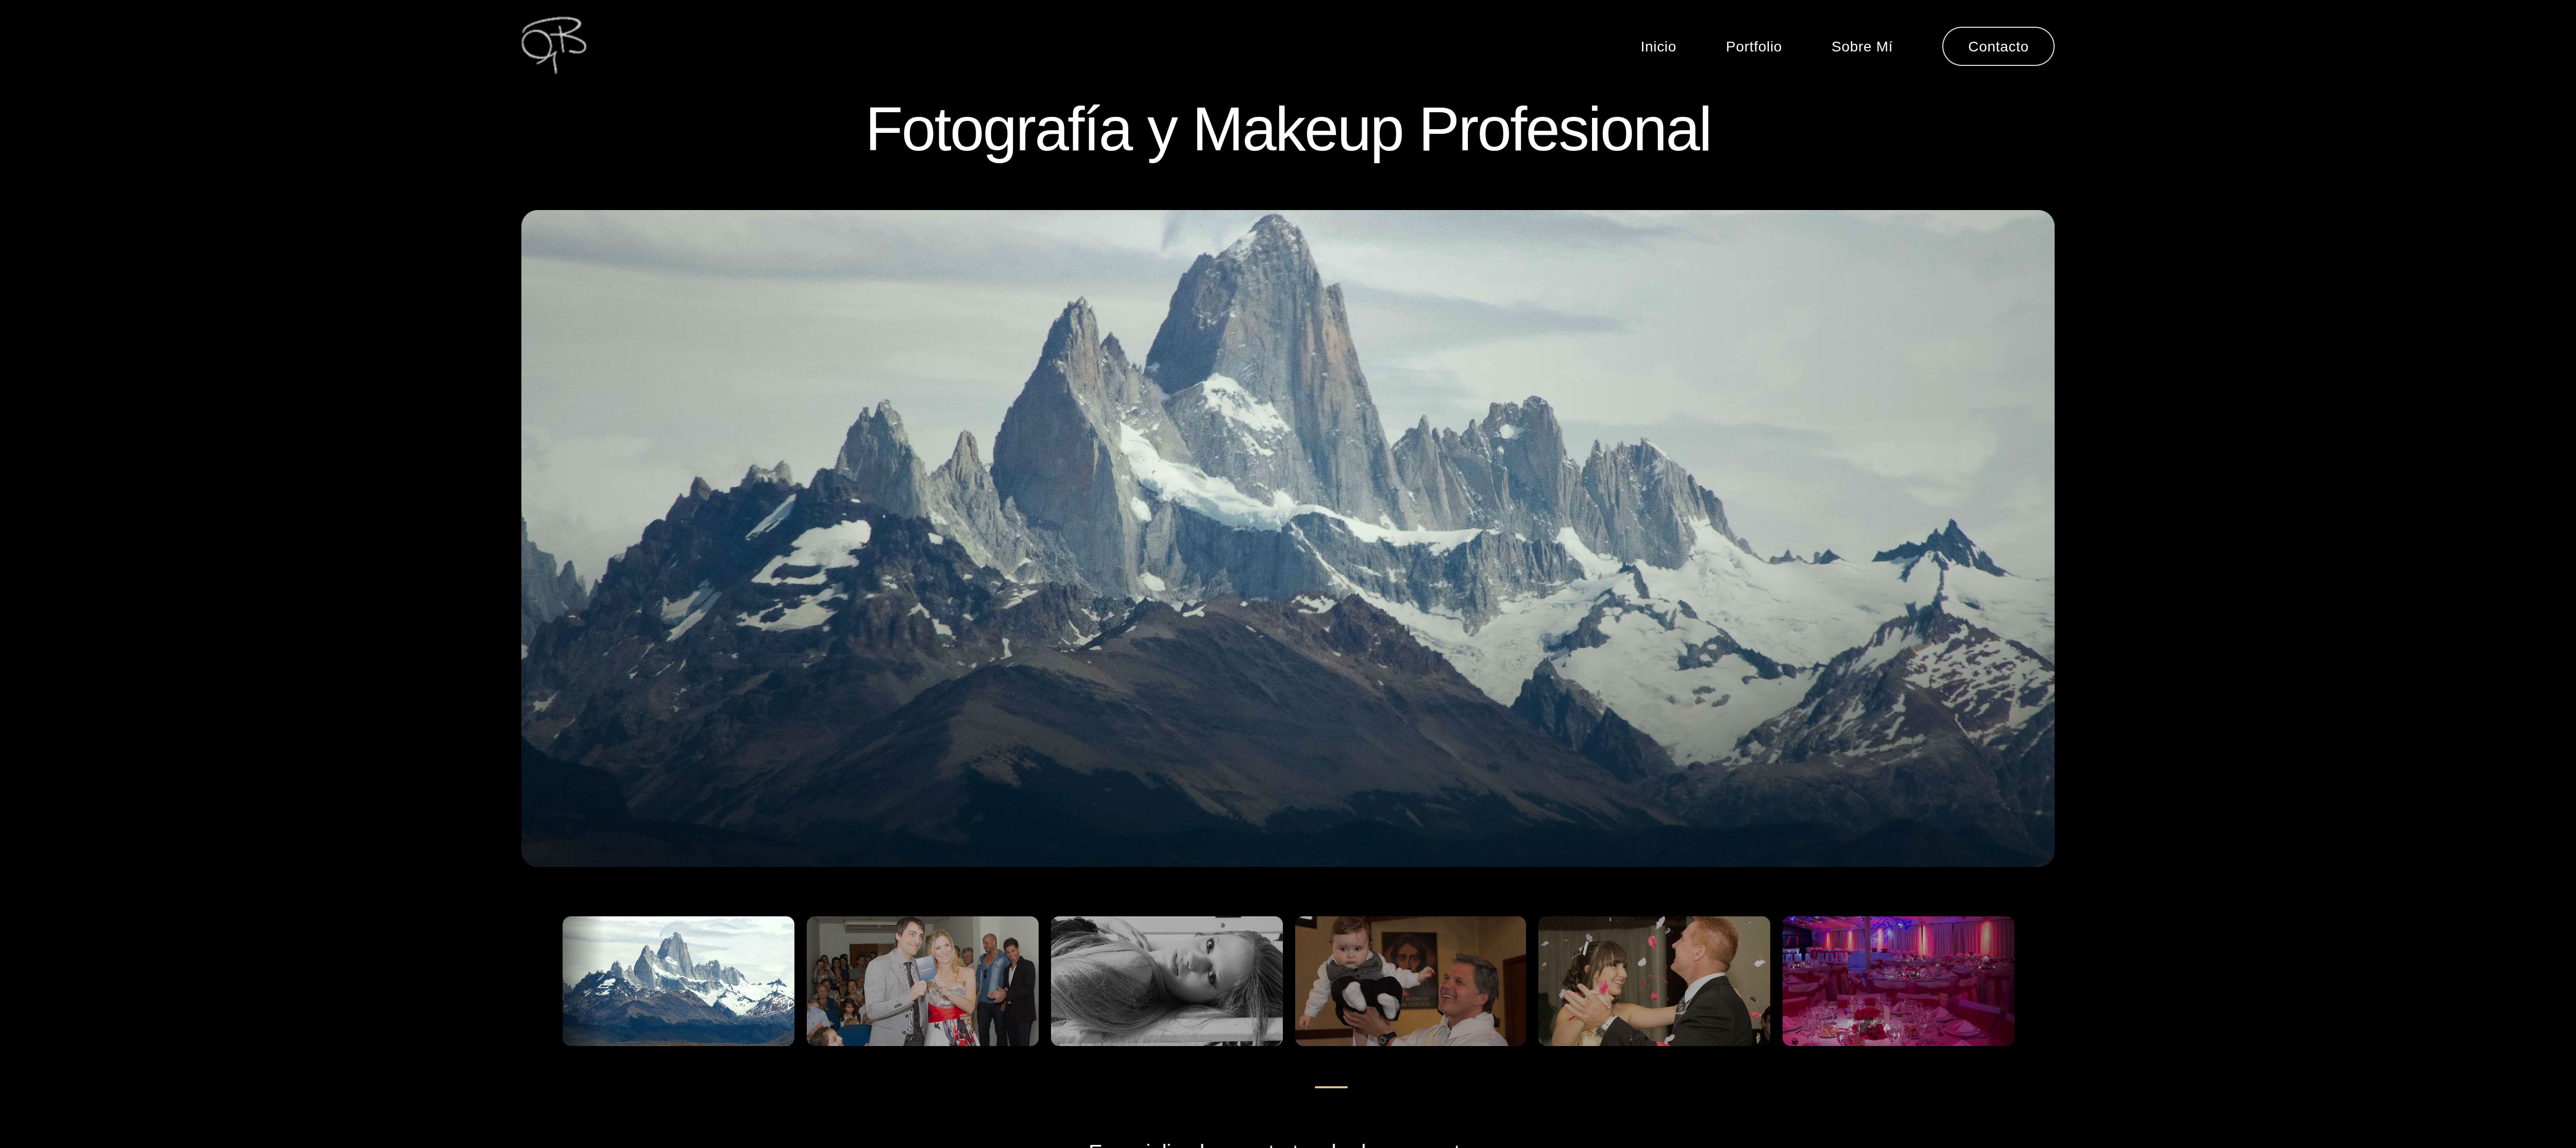Click the small yellow divider line
Screen dimensions: 2576x1148
1330,1086
